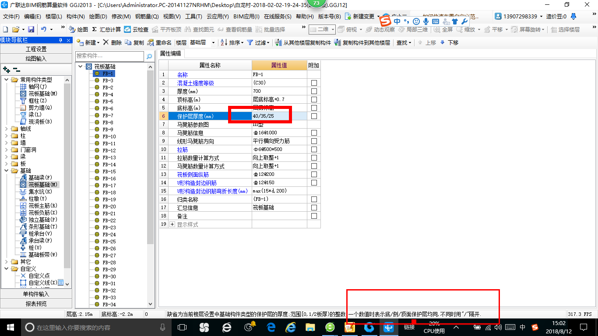Click the 重命名 rename icon

pos(151,42)
